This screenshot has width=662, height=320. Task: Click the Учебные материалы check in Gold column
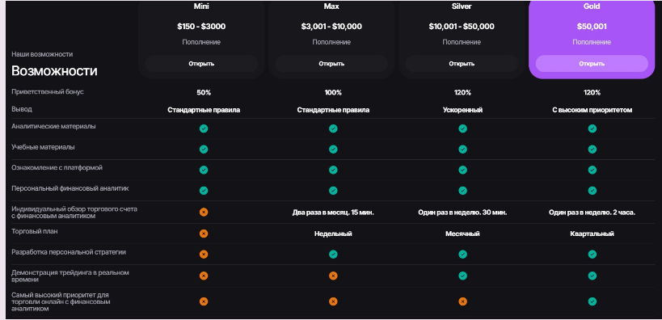(592, 149)
